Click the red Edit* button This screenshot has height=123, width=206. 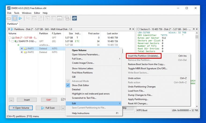pos(49,100)
